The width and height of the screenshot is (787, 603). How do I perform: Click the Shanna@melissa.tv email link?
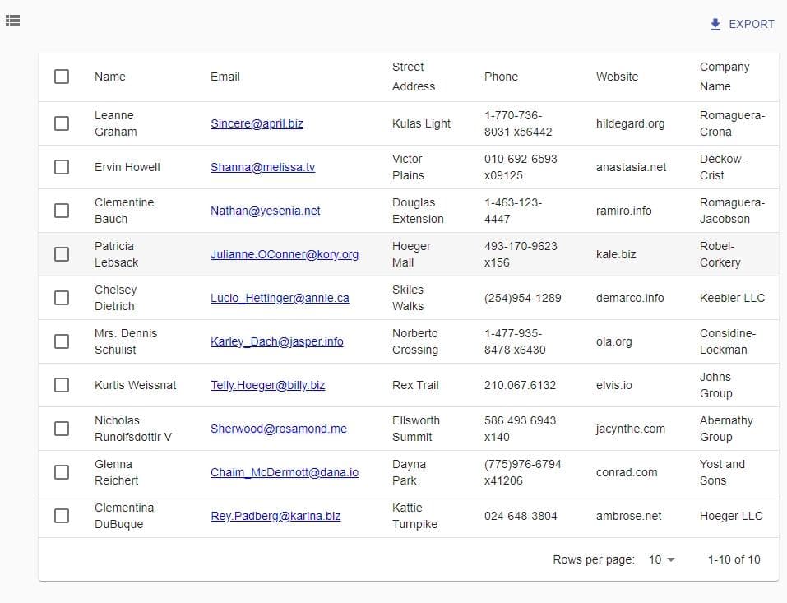point(262,167)
